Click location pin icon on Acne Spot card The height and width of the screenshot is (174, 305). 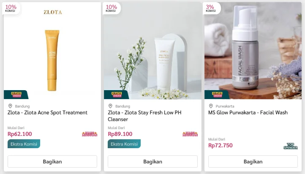[10, 106]
